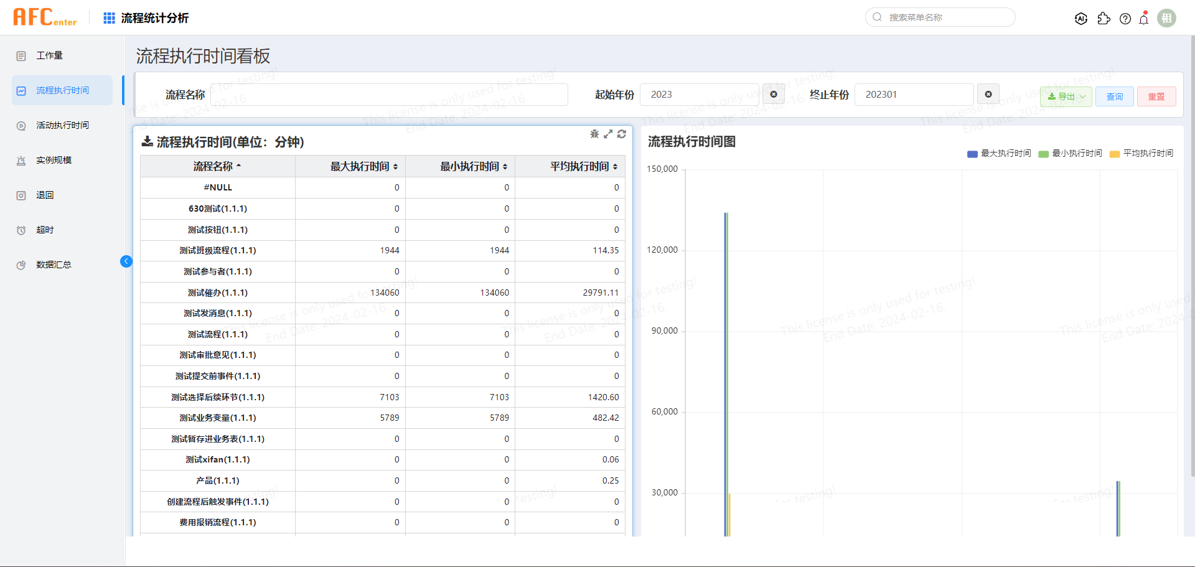Click the app grid icon beside 流程统计分析
Screen dimensions: 1195x567
tap(109, 18)
